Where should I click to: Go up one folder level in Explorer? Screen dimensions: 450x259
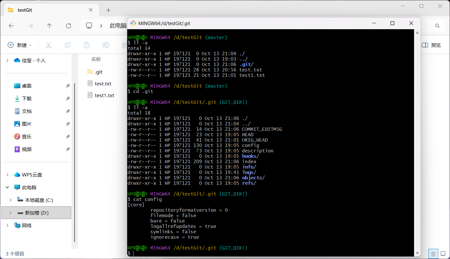click(x=49, y=26)
